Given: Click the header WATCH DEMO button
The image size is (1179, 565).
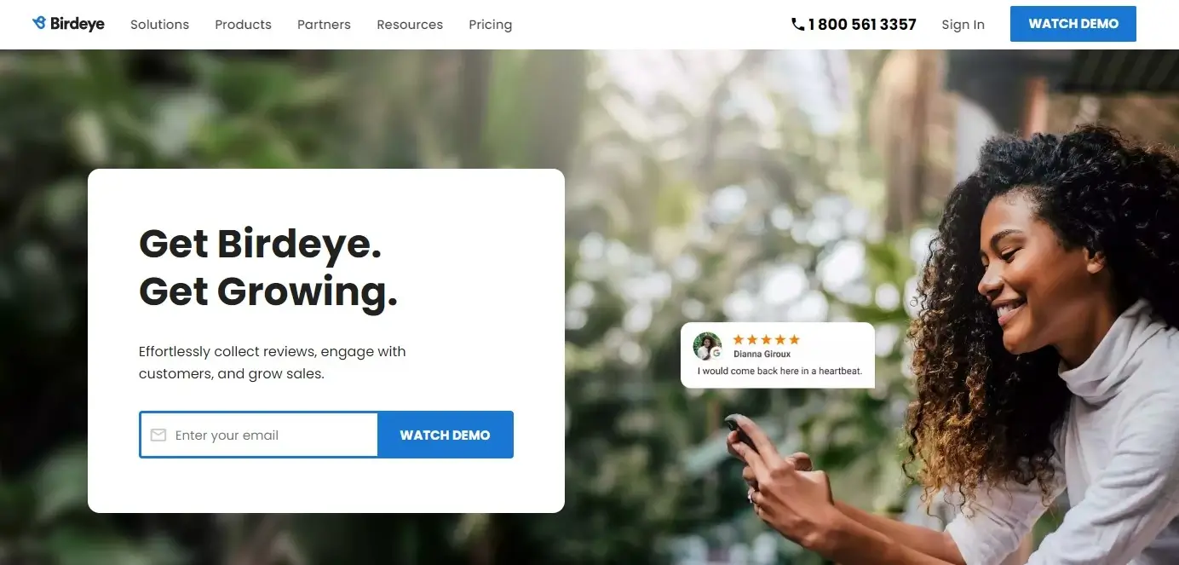Looking at the screenshot, I should point(1073,24).
